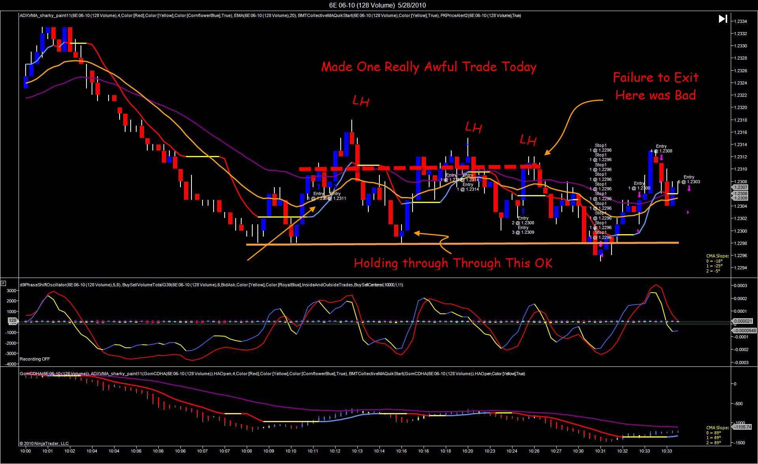Click the 3000 label on the oscillator's left axis
Image resolution: width=758 pixels, height=464 pixels.
point(12,291)
